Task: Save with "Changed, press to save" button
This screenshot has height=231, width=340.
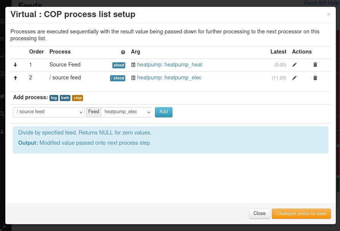Action: pyautogui.click(x=301, y=214)
